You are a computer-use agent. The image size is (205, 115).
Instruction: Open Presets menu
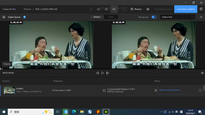click(x=136, y=9)
